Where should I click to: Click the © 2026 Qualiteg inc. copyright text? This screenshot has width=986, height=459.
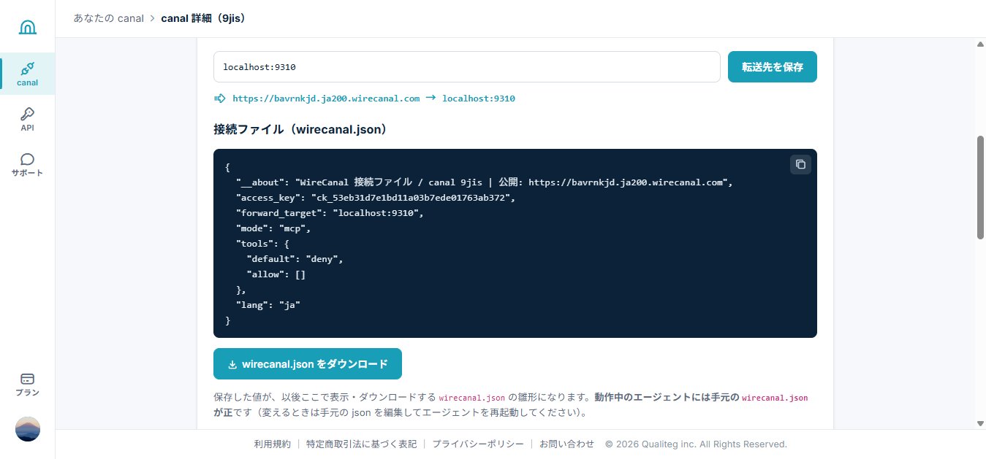[696, 444]
